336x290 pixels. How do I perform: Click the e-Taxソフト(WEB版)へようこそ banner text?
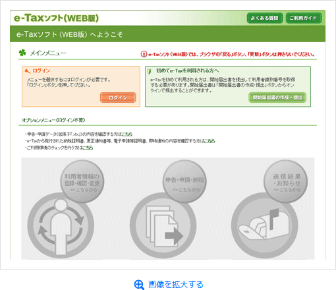click(70, 34)
